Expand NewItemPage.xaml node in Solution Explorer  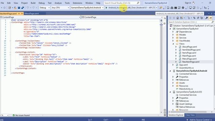click(176, 62)
